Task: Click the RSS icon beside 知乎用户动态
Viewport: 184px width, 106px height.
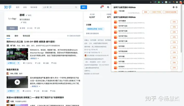Action: [x=116, y=27]
